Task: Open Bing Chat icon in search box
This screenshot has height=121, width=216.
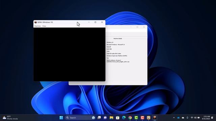Action: point(93,118)
